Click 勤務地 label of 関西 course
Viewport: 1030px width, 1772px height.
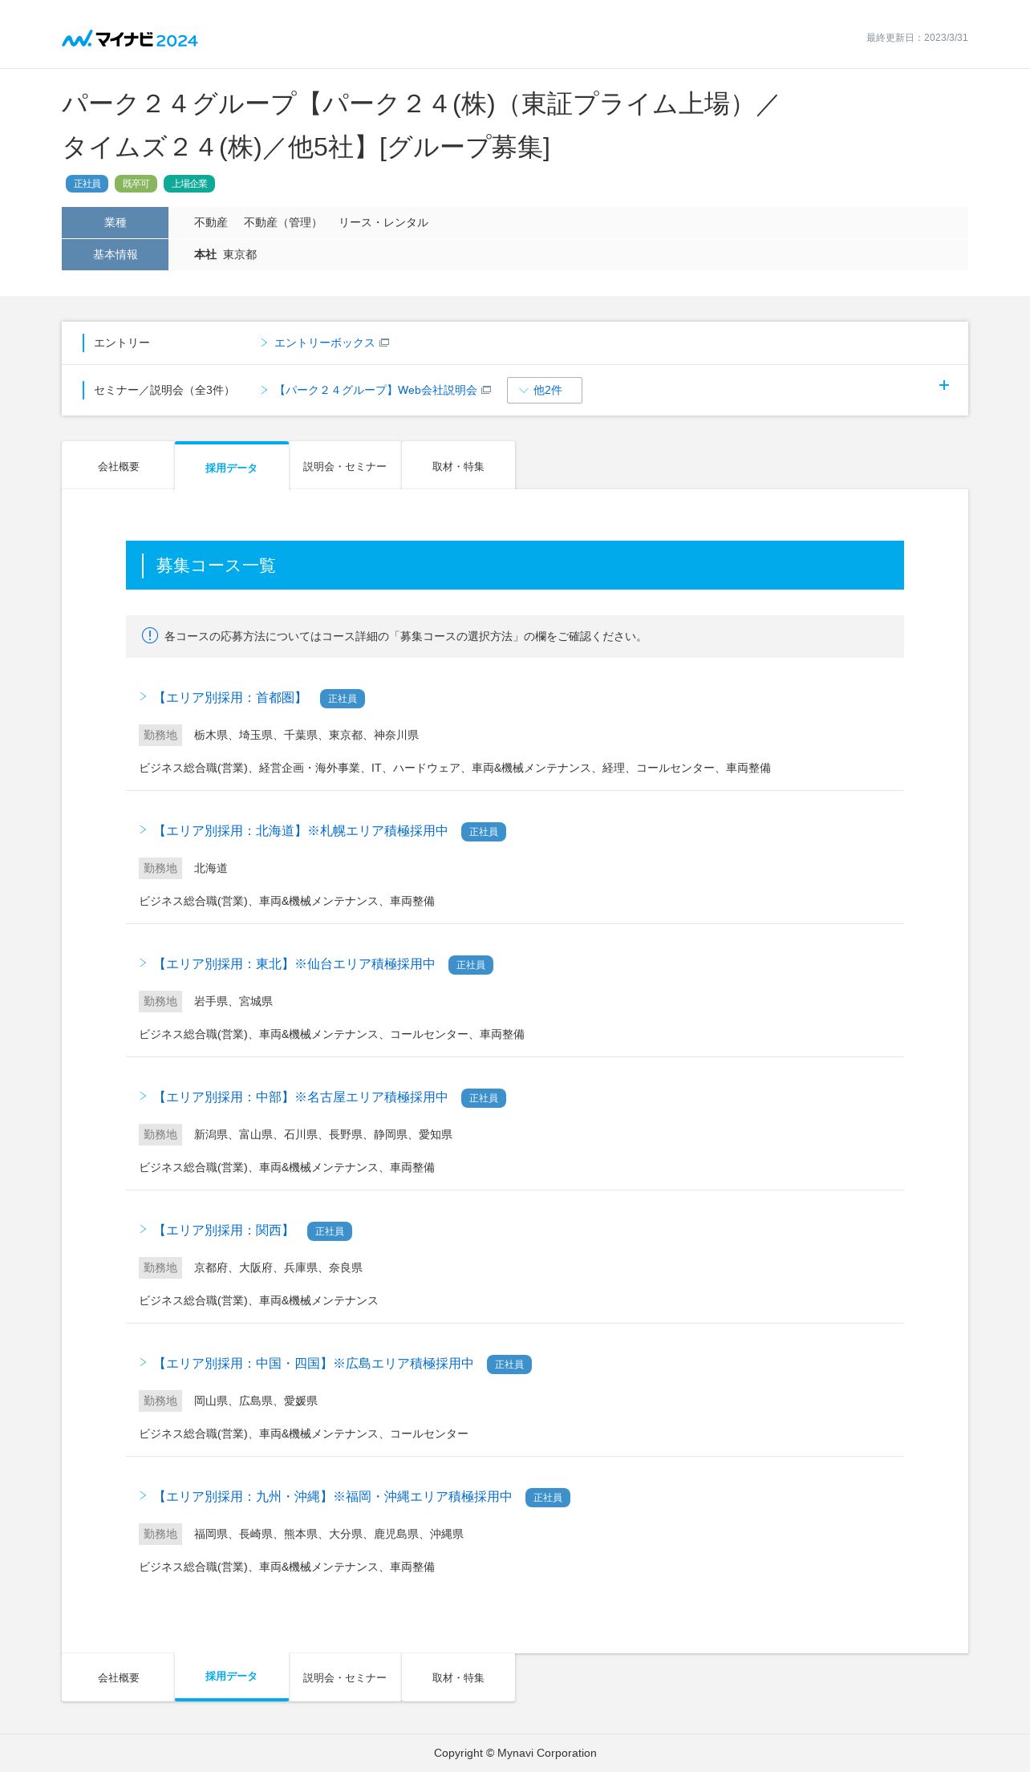click(x=160, y=1267)
